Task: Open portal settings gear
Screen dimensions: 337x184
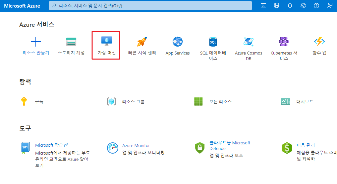Action: coord(303,6)
